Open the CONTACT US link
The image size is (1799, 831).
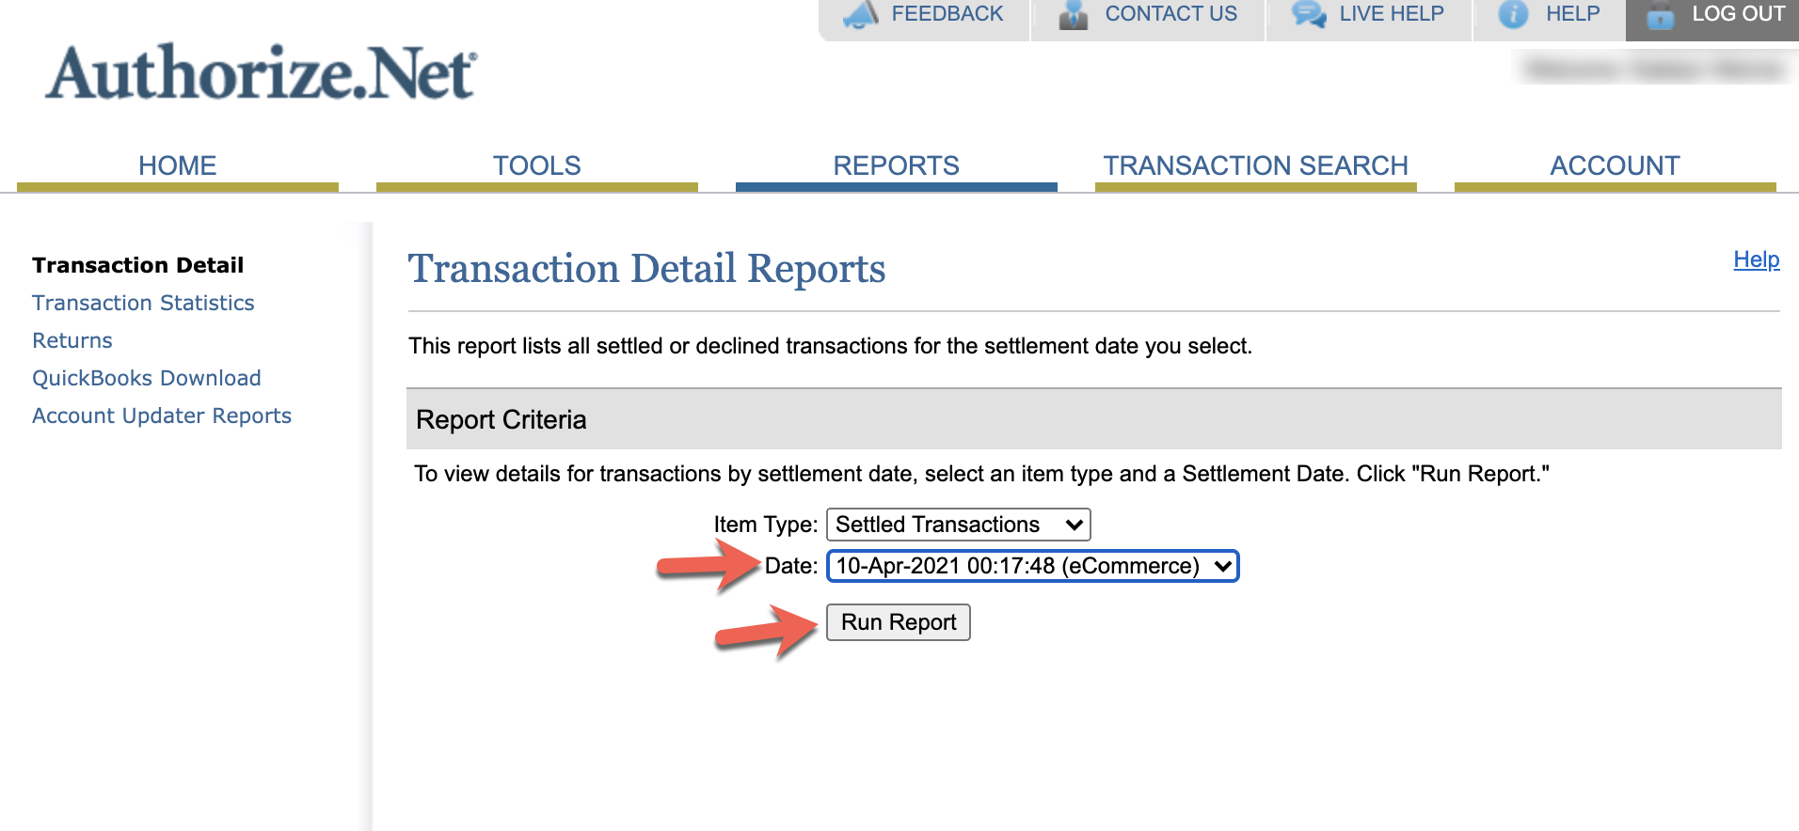pos(1170,14)
